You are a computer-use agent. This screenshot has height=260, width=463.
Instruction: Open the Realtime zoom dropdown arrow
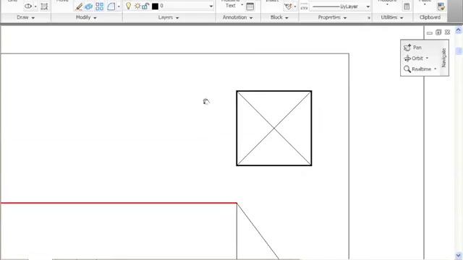(436, 69)
